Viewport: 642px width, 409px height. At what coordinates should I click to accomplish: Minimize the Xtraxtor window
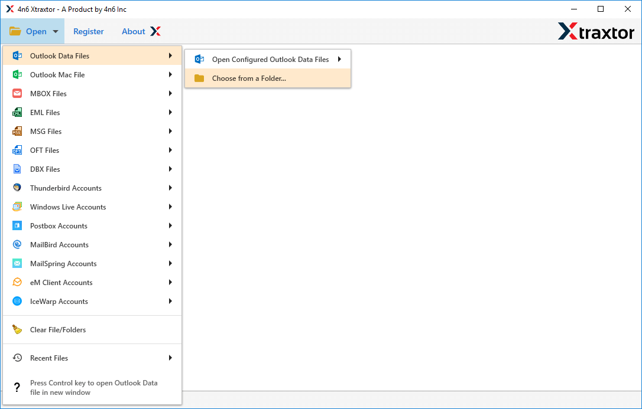click(x=573, y=9)
